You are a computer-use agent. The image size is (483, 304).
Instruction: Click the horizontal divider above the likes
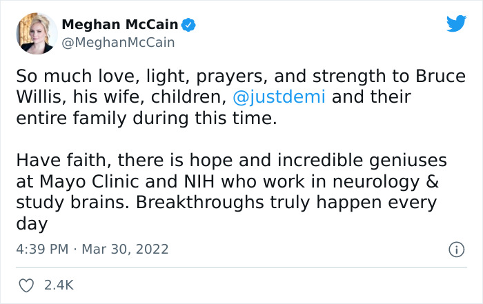coord(241,267)
